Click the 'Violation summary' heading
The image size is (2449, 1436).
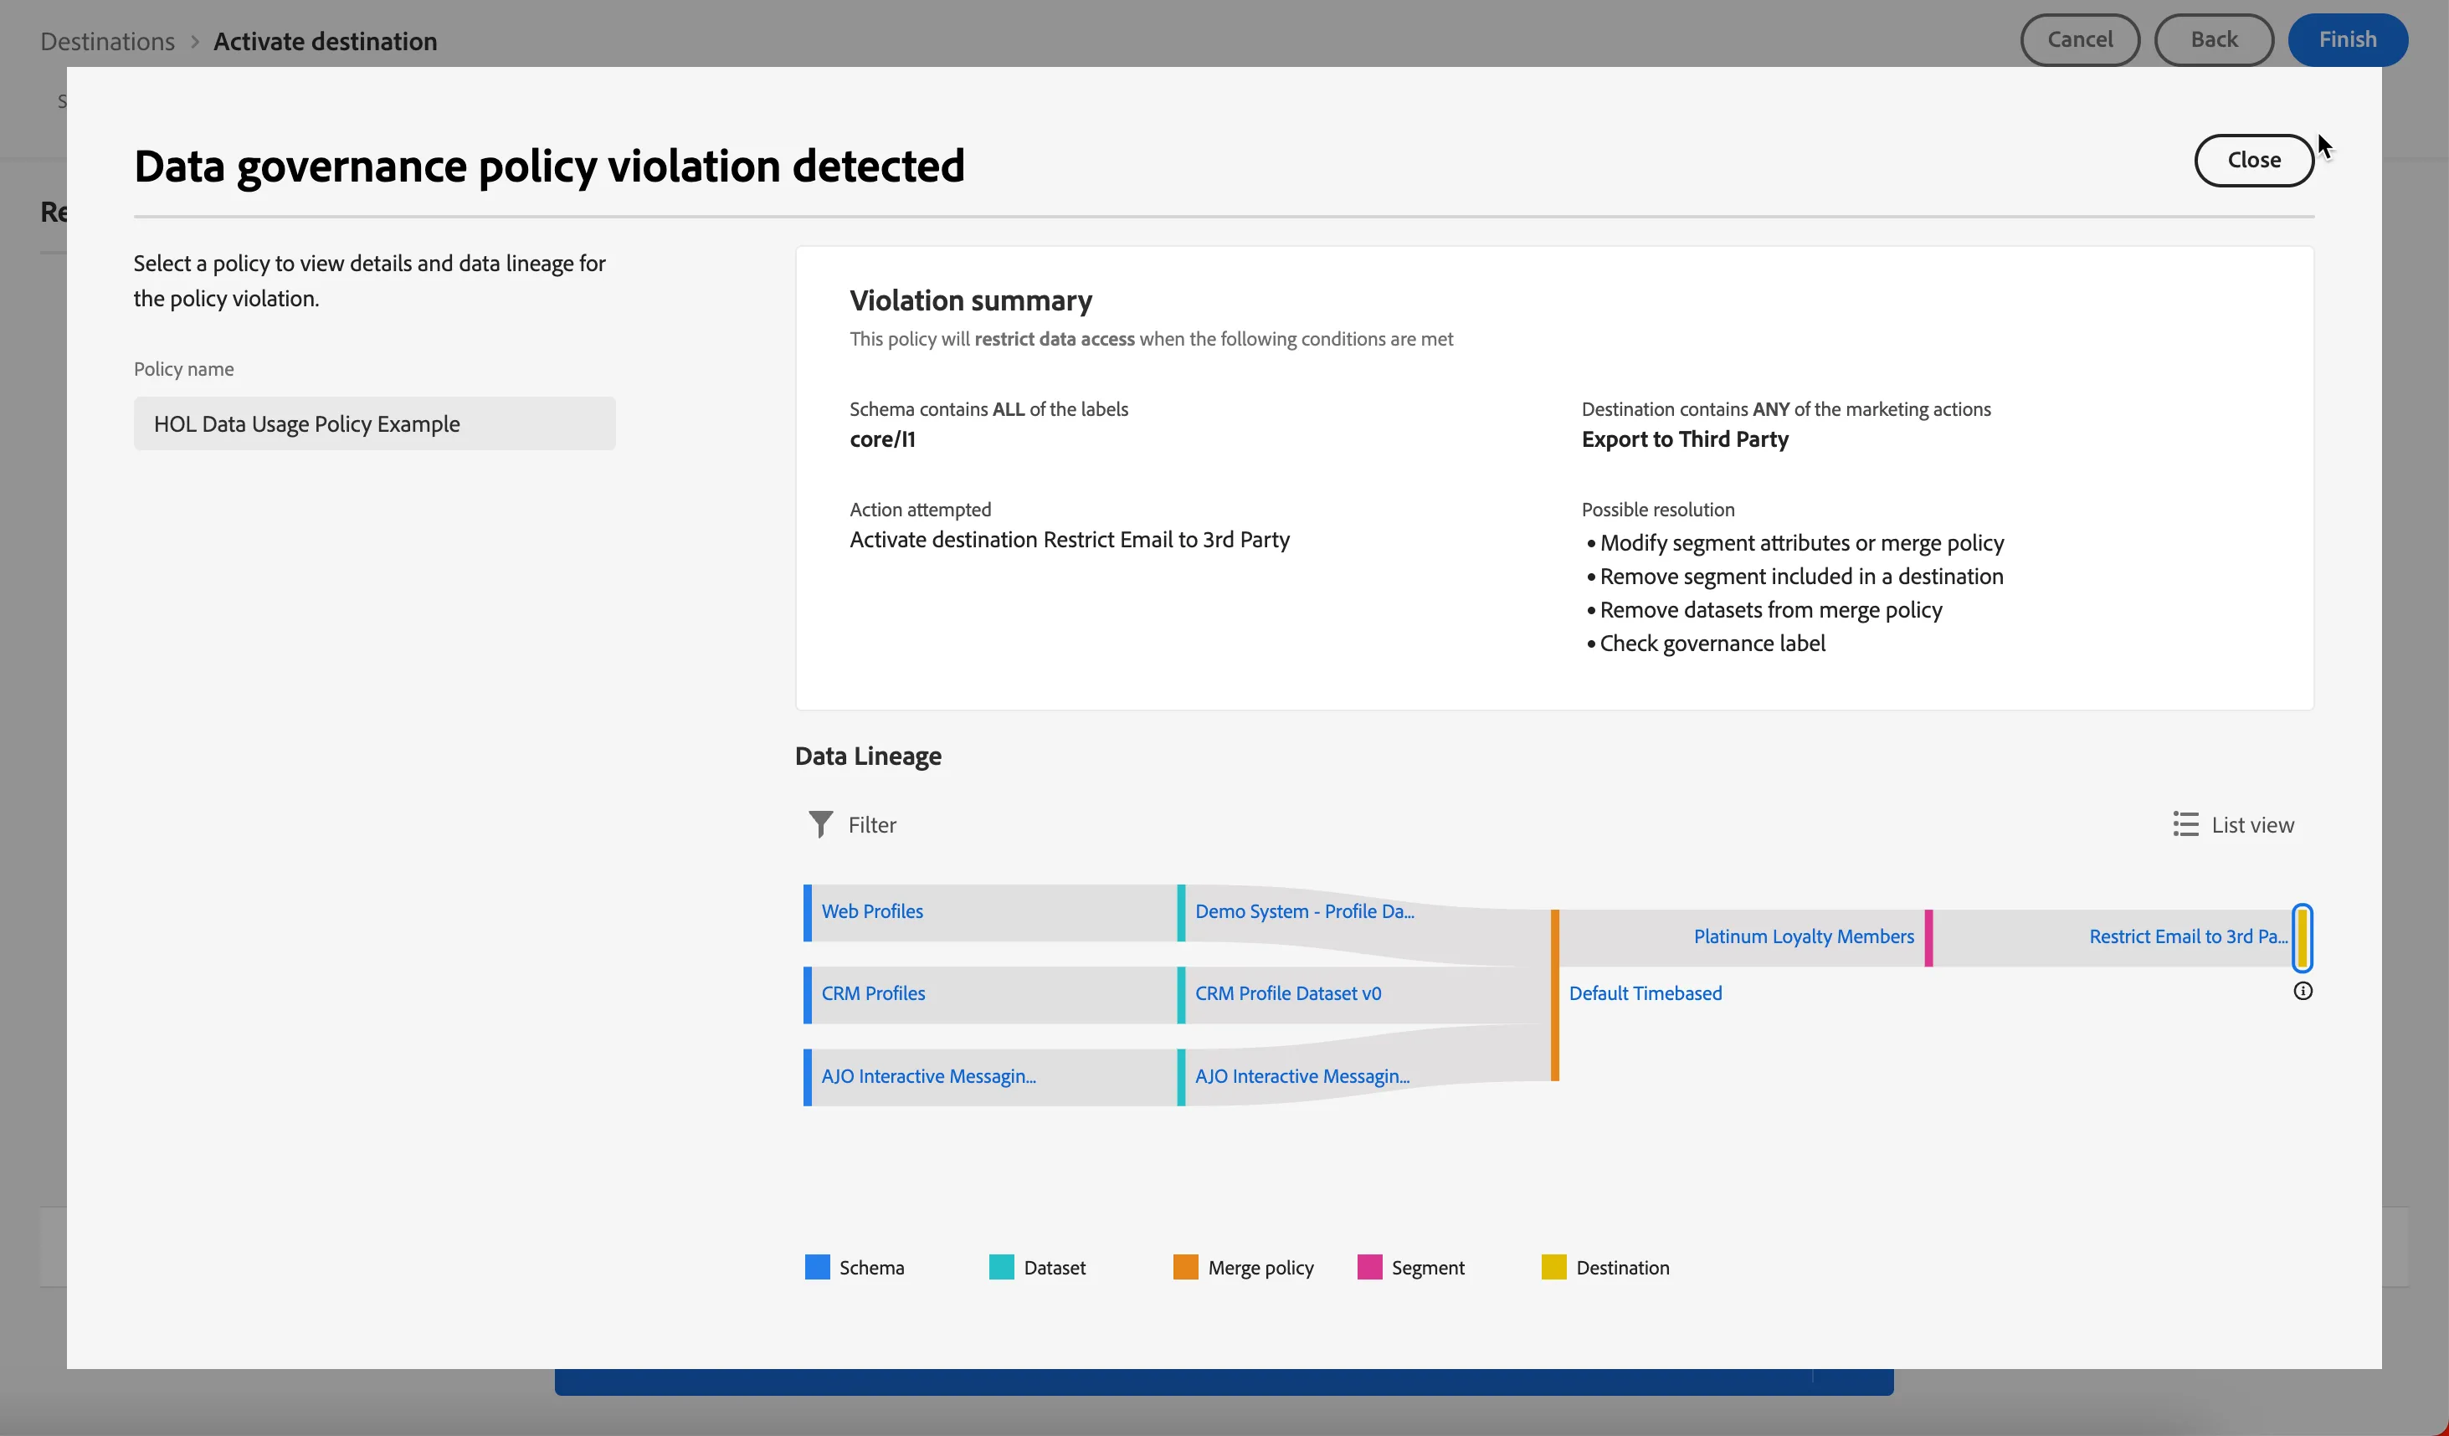970,300
